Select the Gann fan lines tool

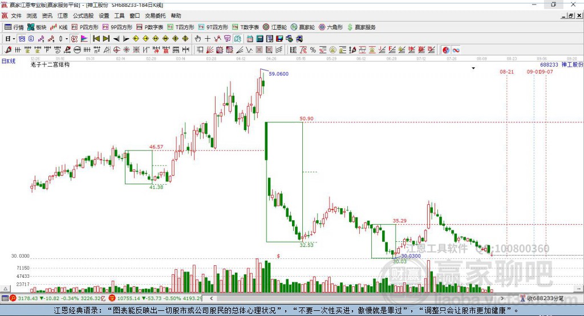(x=210, y=50)
